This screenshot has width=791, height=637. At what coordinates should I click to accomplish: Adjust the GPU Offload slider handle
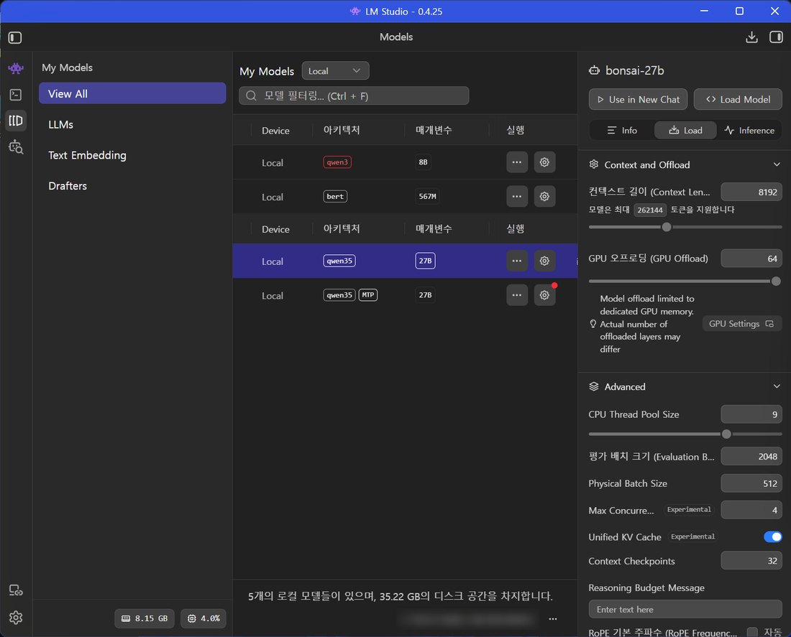(x=776, y=282)
